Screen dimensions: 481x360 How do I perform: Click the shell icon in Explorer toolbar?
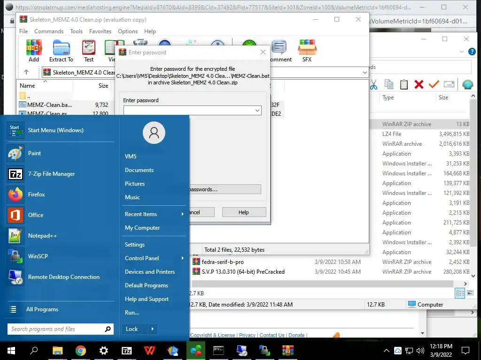[x=467, y=84]
